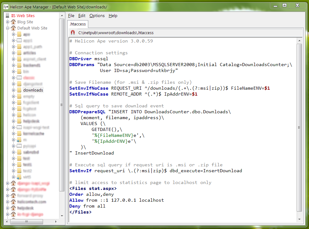Expand the downloads folder node
The width and height of the screenshot is (309, 229).
(x=14, y=90)
